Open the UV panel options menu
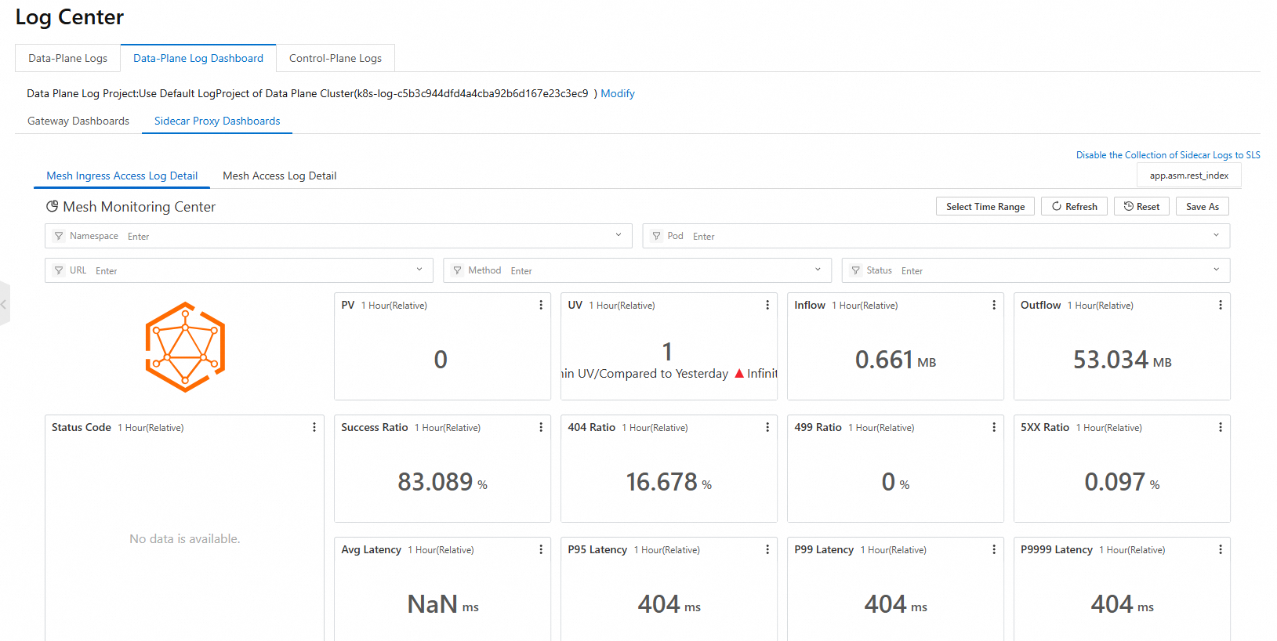Screen dimensions: 1277x641 [x=767, y=305]
